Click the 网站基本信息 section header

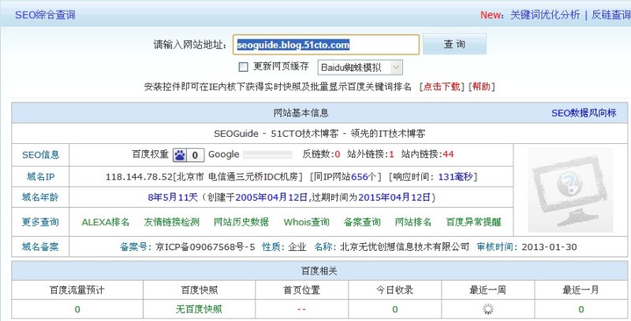tap(301, 113)
